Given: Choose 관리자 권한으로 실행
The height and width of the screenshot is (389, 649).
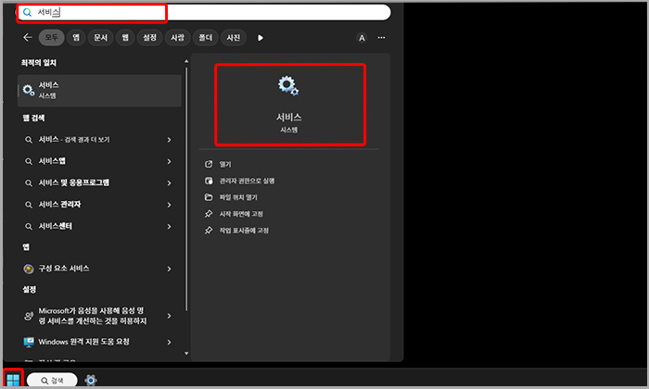Looking at the screenshot, I should 247,181.
